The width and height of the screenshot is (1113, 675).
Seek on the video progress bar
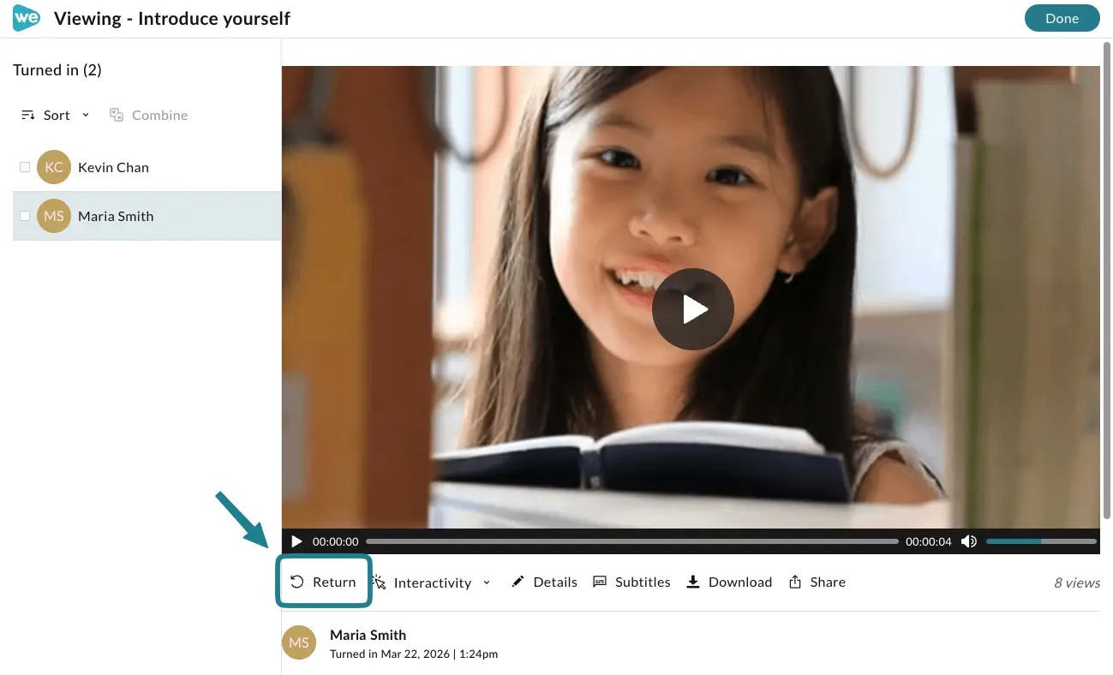coord(632,541)
